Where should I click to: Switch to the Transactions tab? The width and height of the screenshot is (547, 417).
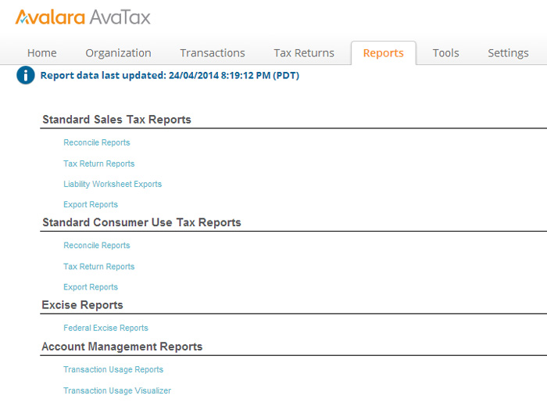pyautogui.click(x=213, y=53)
